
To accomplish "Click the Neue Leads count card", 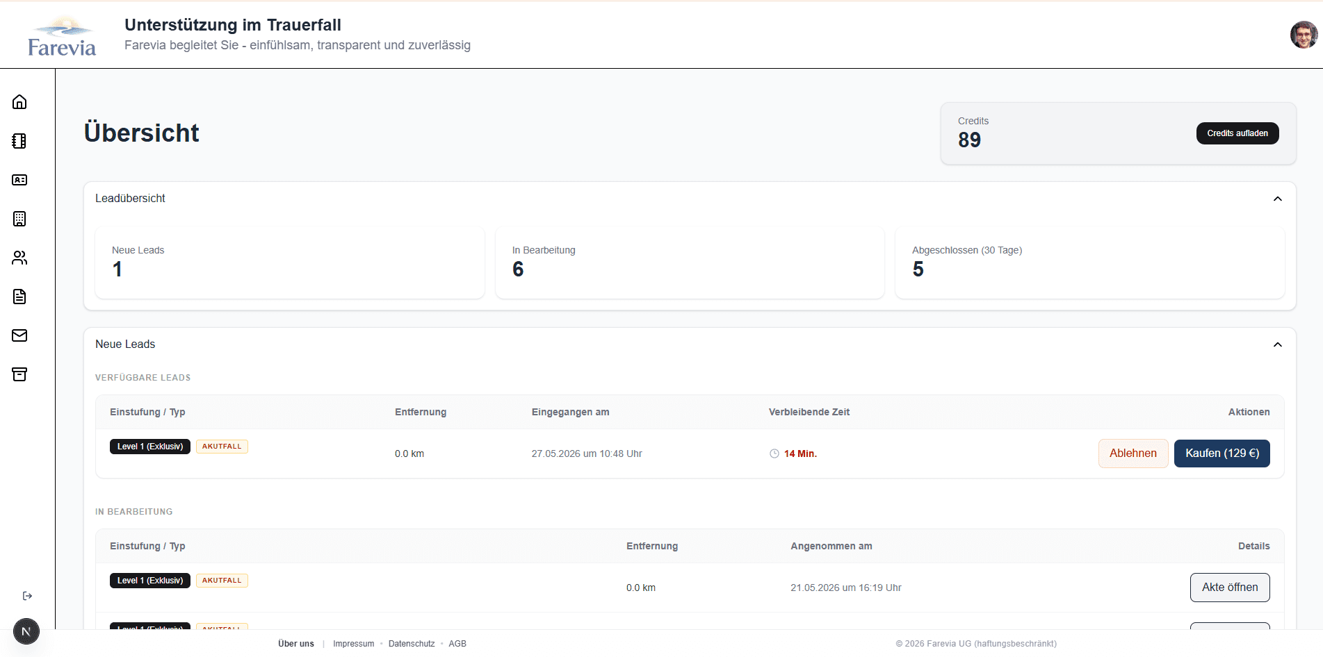I will [290, 263].
